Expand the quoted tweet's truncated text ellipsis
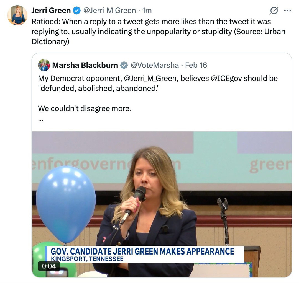 tap(41, 120)
